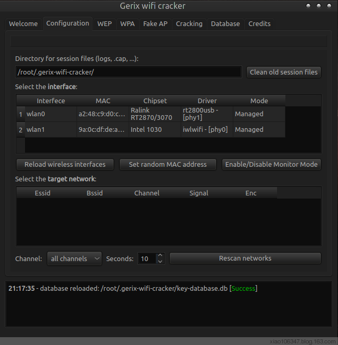The image size is (338, 345).
Task: Click the Mode column header
Action: pyautogui.click(x=259, y=101)
